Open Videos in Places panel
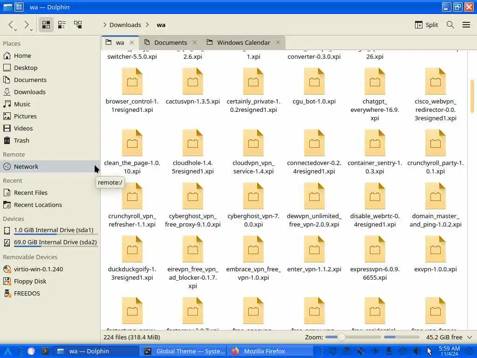 [50, 129]
